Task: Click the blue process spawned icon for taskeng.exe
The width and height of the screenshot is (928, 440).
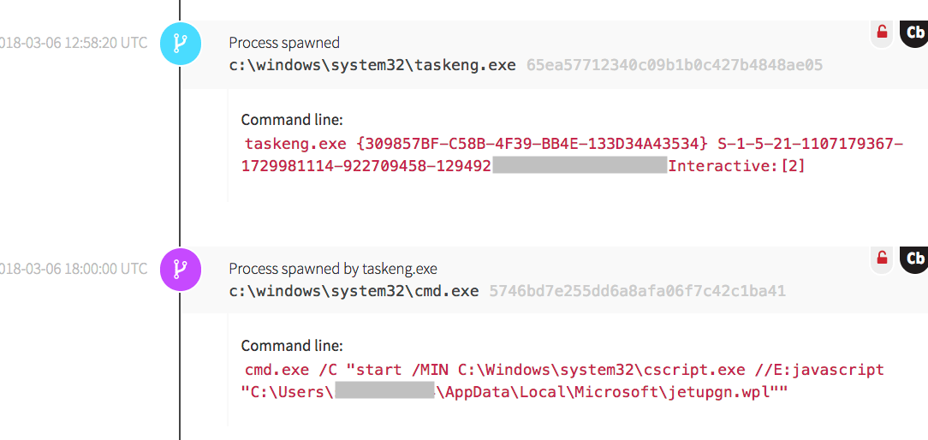Action: pyautogui.click(x=181, y=44)
